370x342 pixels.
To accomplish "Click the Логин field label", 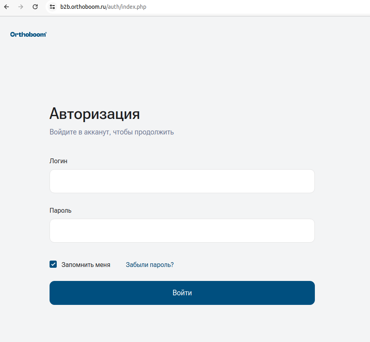I will point(58,161).
